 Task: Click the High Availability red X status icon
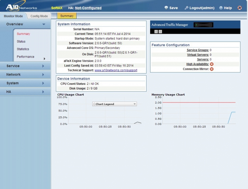pyautogui.click(x=211, y=64)
